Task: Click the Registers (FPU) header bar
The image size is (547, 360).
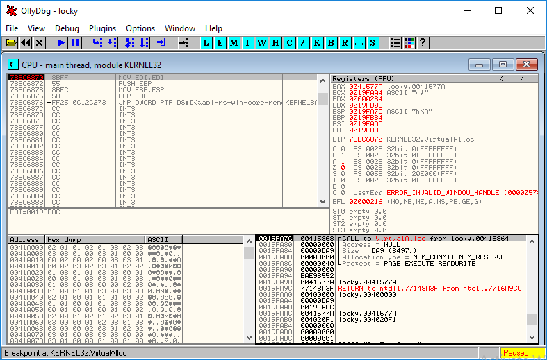Action: (x=434, y=78)
